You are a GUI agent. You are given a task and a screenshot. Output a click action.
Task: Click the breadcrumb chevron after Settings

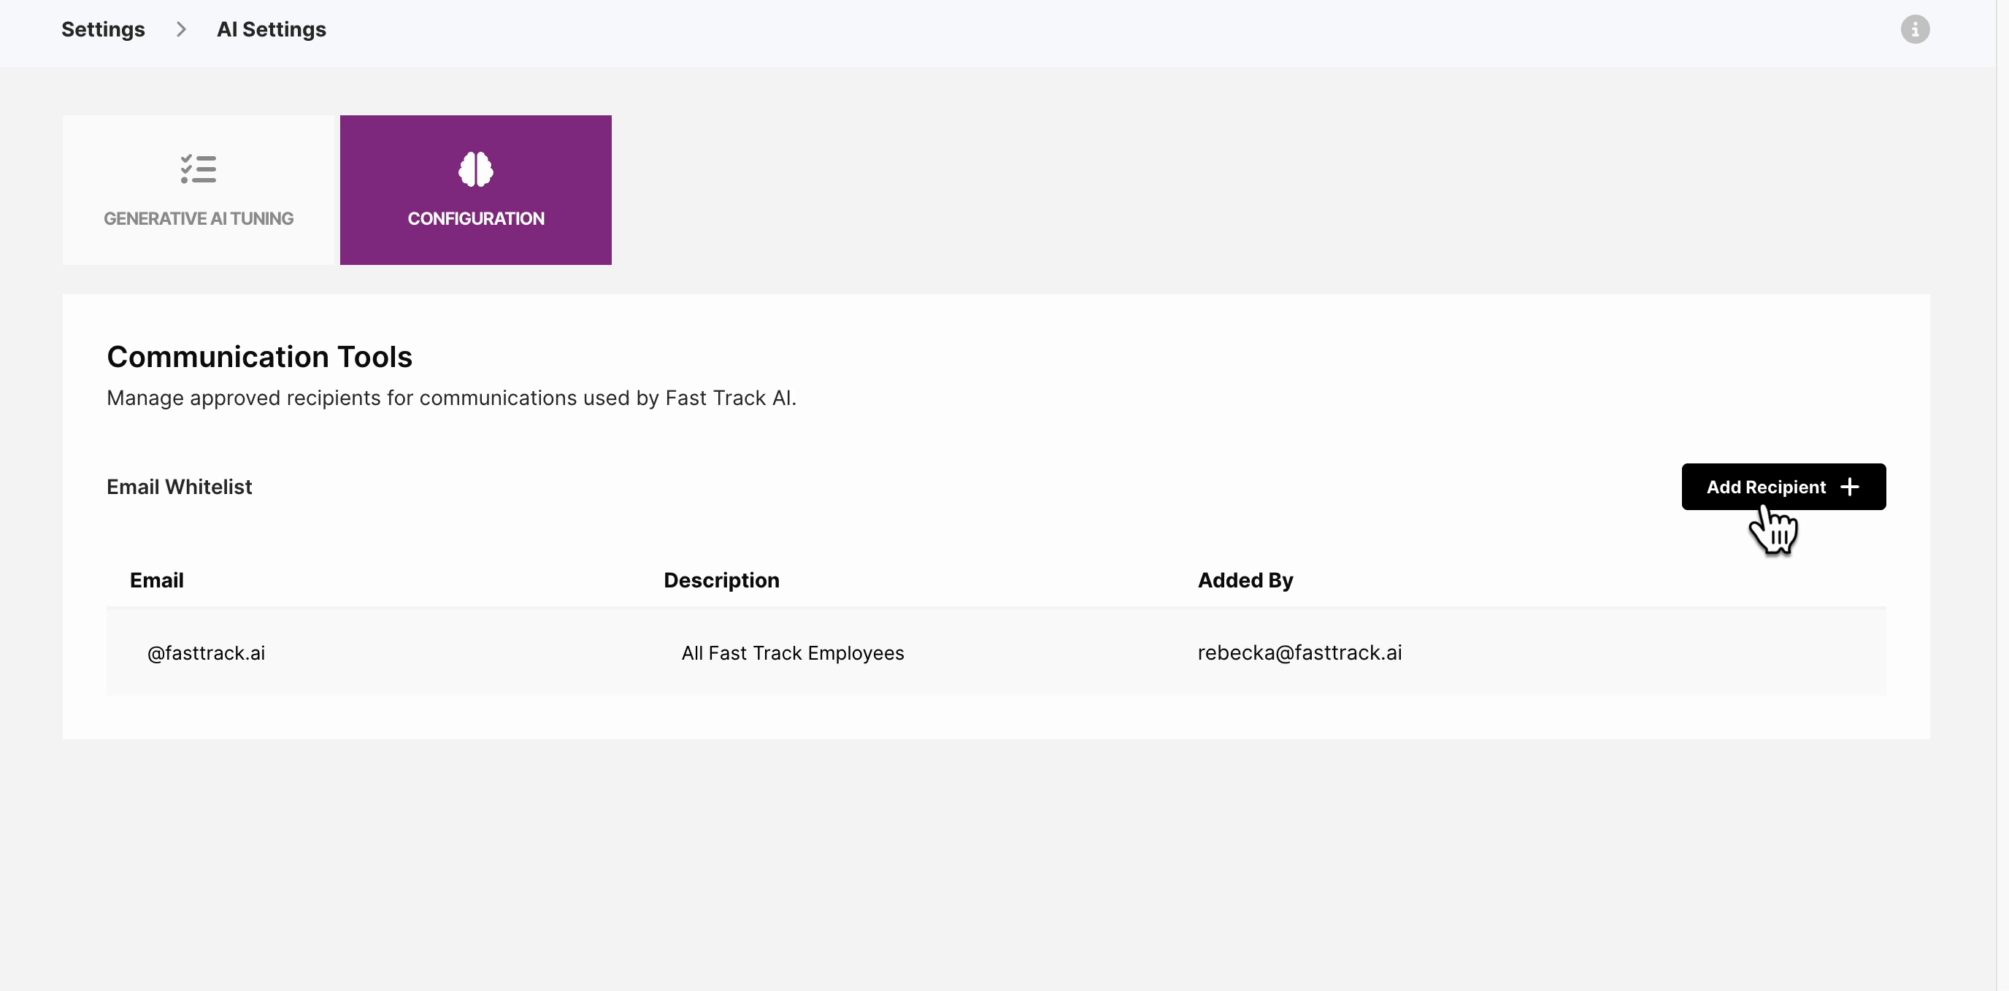tap(181, 30)
